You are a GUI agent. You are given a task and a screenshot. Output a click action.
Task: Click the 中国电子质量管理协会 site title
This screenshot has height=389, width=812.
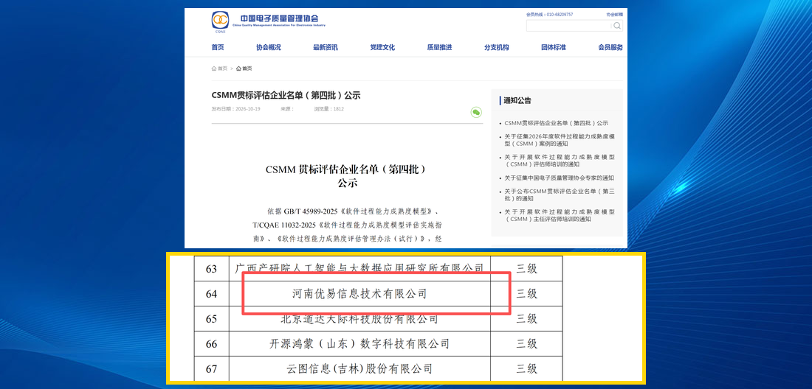pos(279,18)
